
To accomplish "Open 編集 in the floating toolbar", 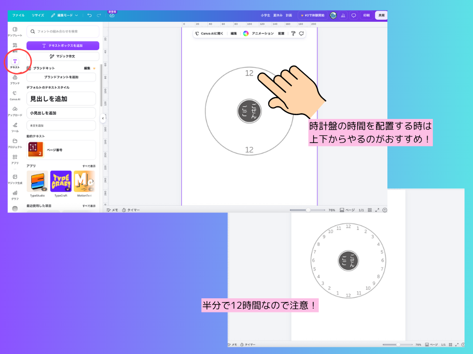I will (234, 34).
